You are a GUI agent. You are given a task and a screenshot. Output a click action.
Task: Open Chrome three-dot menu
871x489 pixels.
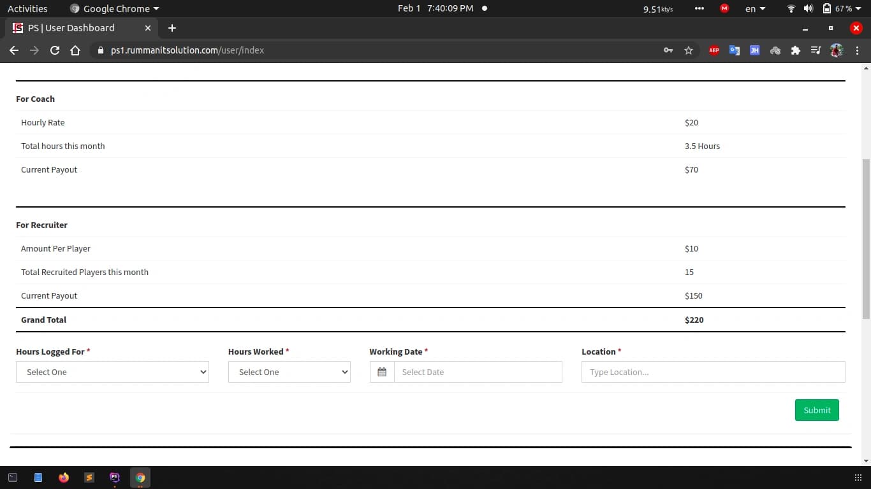pos(857,50)
